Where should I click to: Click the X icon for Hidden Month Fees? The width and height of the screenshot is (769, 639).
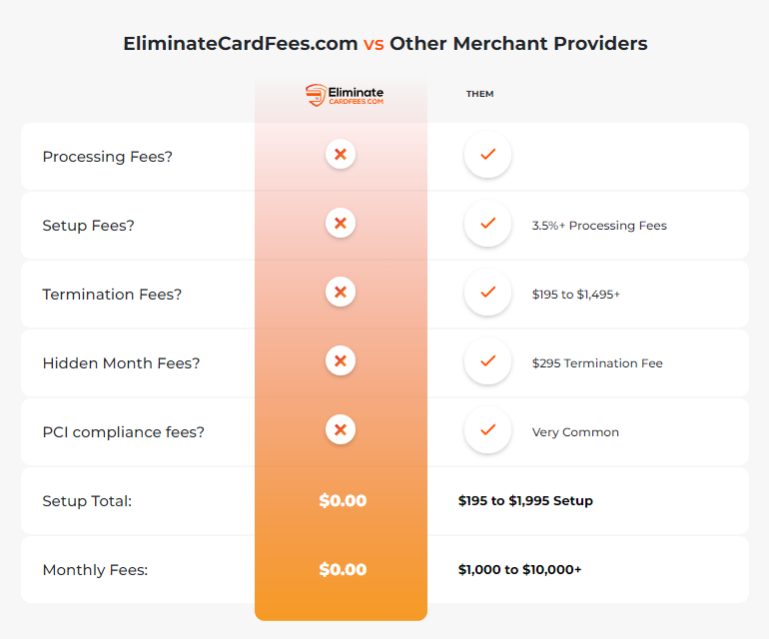[341, 361]
